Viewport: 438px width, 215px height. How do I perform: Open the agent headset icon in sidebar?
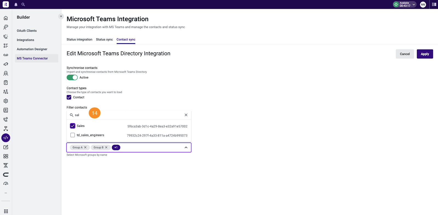point(6,27)
